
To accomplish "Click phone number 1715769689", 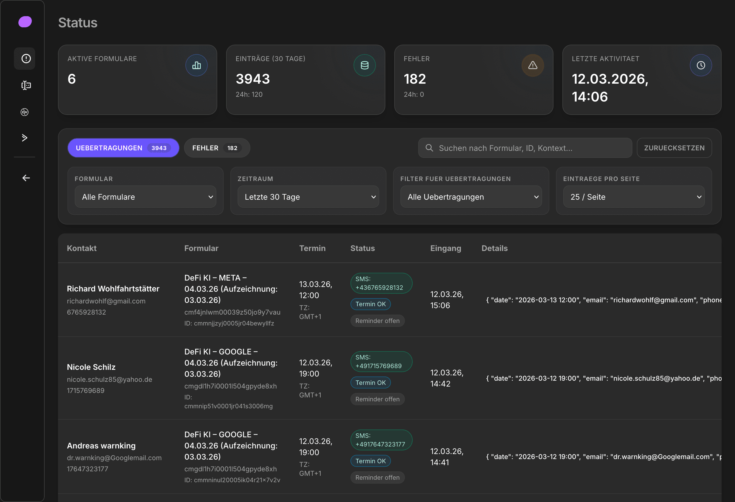I will (x=85, y=391).
